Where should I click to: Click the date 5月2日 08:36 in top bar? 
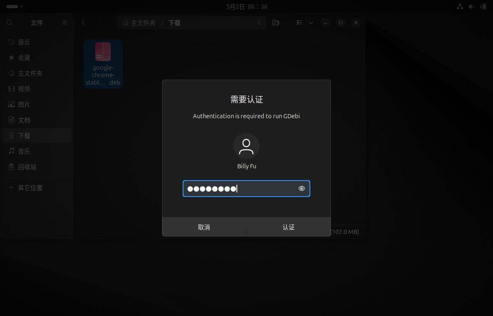coord(246,6)
